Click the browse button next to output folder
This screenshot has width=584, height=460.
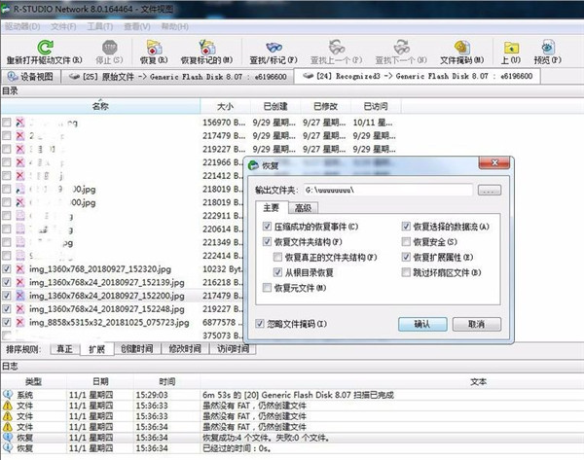[x=489, y=191]
